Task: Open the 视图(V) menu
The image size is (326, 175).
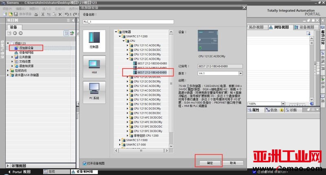Action: click(x=34, y=9)
